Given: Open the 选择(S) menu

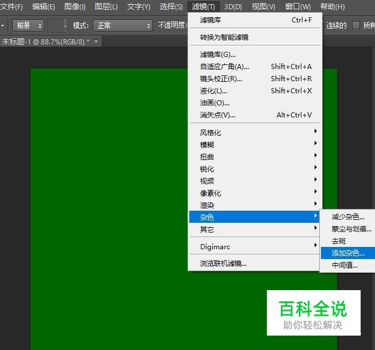Looking at the screenshot, I should coord(171,6).
